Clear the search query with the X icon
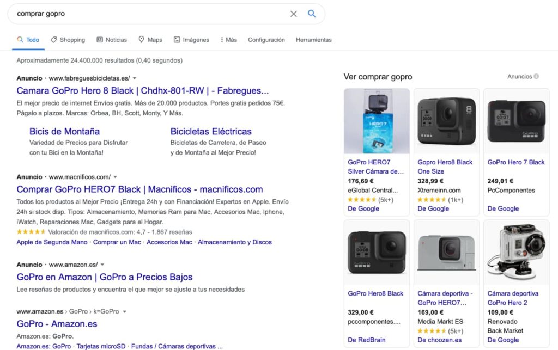Screen dimensions: 558x350 coord(293,14)
